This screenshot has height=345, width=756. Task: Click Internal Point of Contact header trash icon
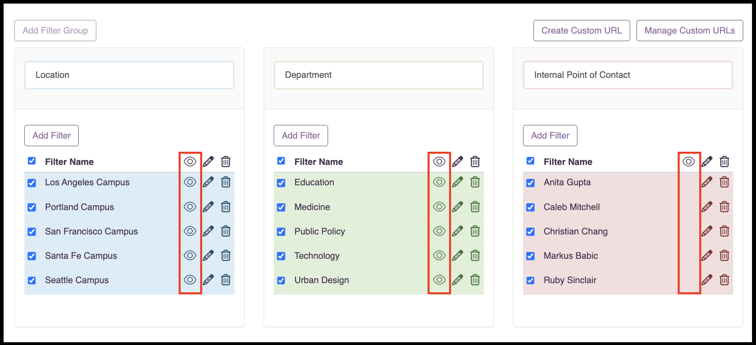(724, 162)
